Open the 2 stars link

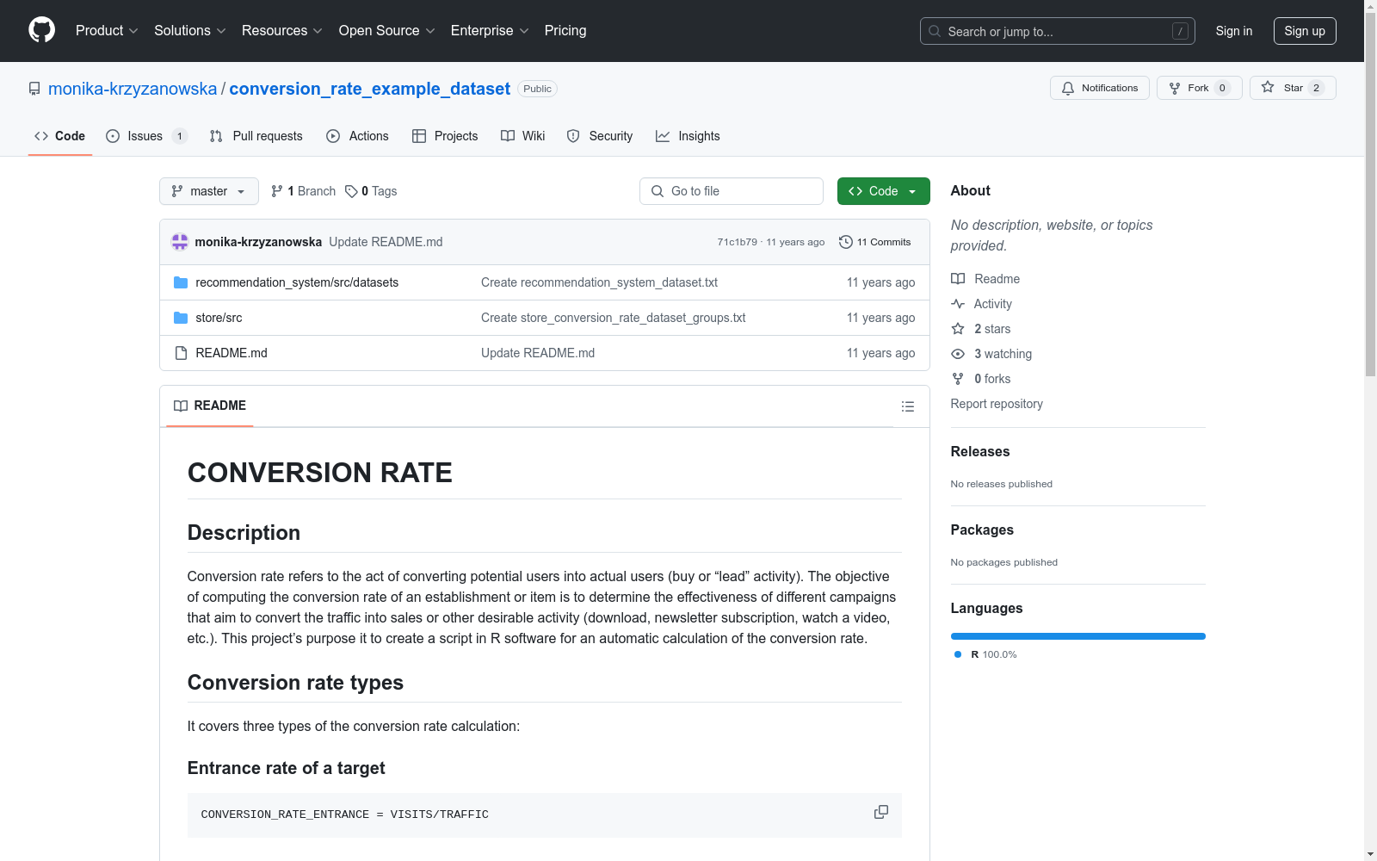point(981,329)
